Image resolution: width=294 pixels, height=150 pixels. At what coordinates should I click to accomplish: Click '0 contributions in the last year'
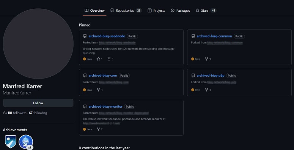click(104, 148)
